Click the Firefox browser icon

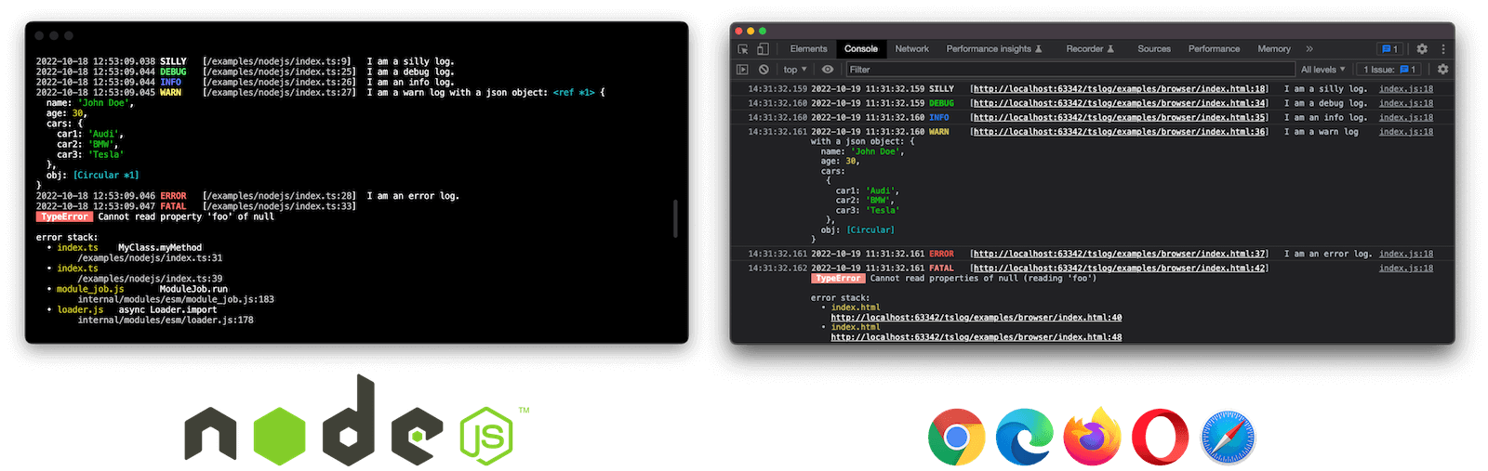[x=1092, y=437]
